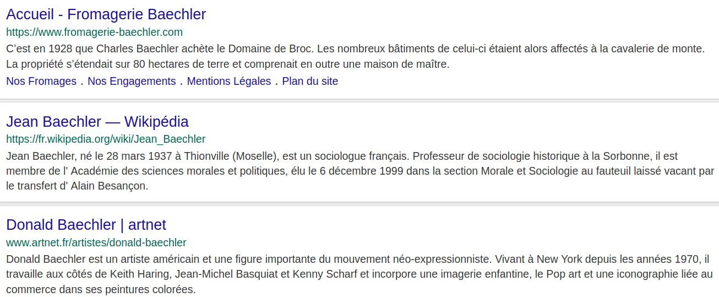Screen dimensions: 719x297
Task: Click the fromagerie-baechler.com green URL
Action: 94,32
